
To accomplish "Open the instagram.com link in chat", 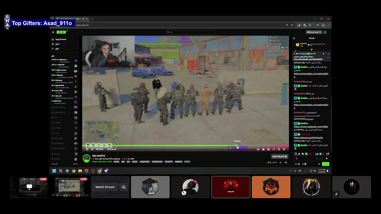I will point(311,127).
